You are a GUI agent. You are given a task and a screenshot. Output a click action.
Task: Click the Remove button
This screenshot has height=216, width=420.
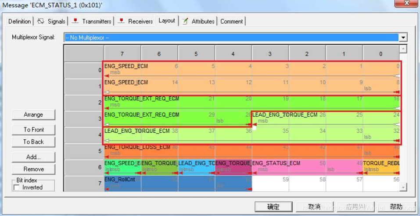[x=33, y=169]
